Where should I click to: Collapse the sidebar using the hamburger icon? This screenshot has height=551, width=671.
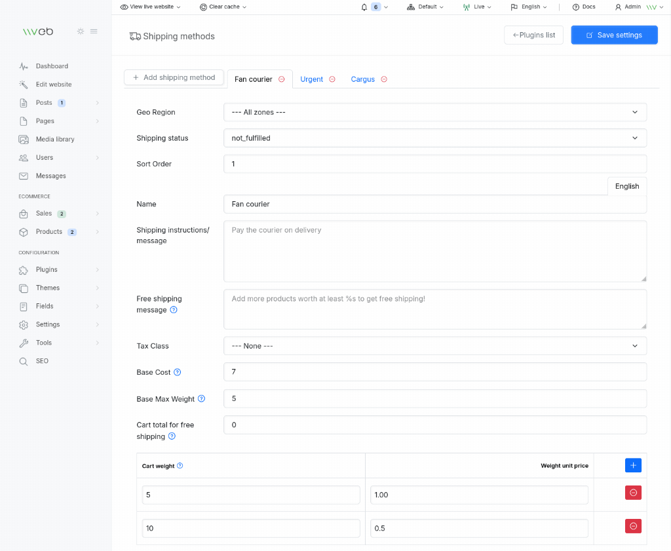coord(94,31)
